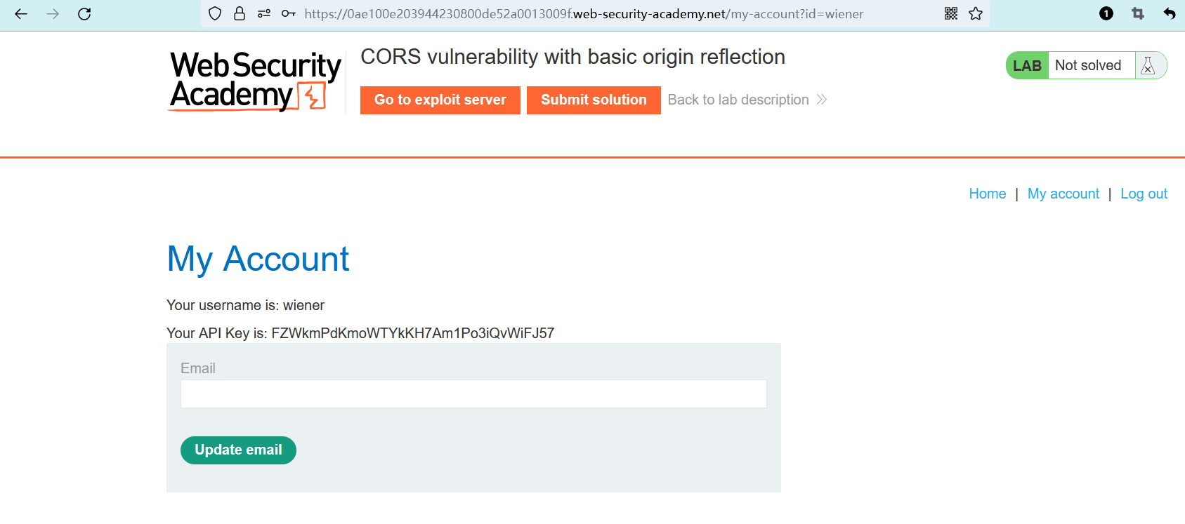Click the black circle badge extension icon
The image size is (1185, 524).
point(1106,14)
